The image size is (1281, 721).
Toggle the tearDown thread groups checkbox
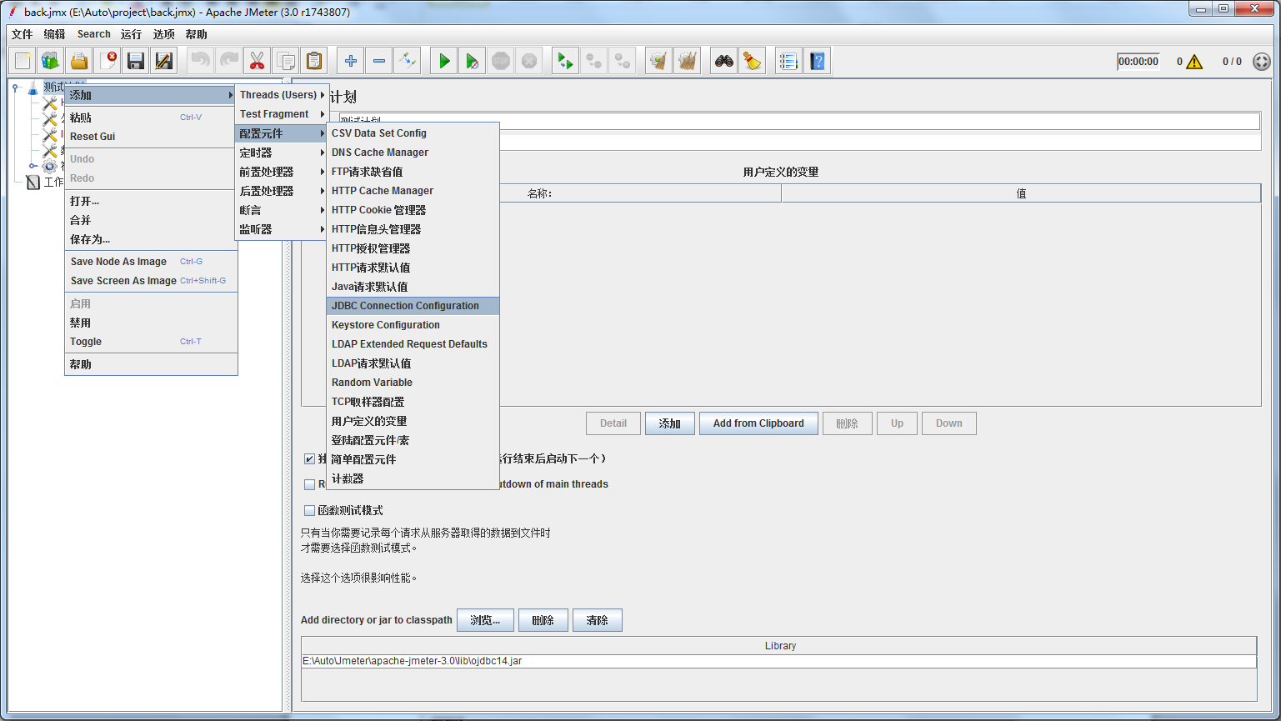309,484
